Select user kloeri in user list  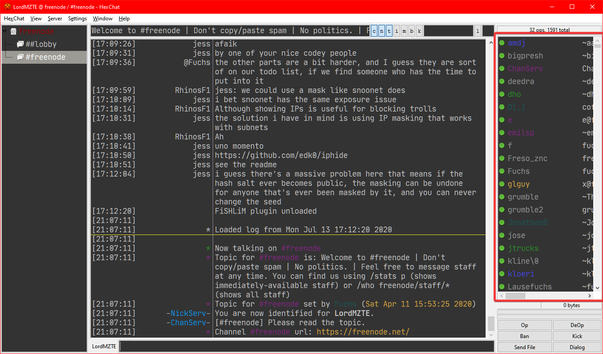click(521, 274)
